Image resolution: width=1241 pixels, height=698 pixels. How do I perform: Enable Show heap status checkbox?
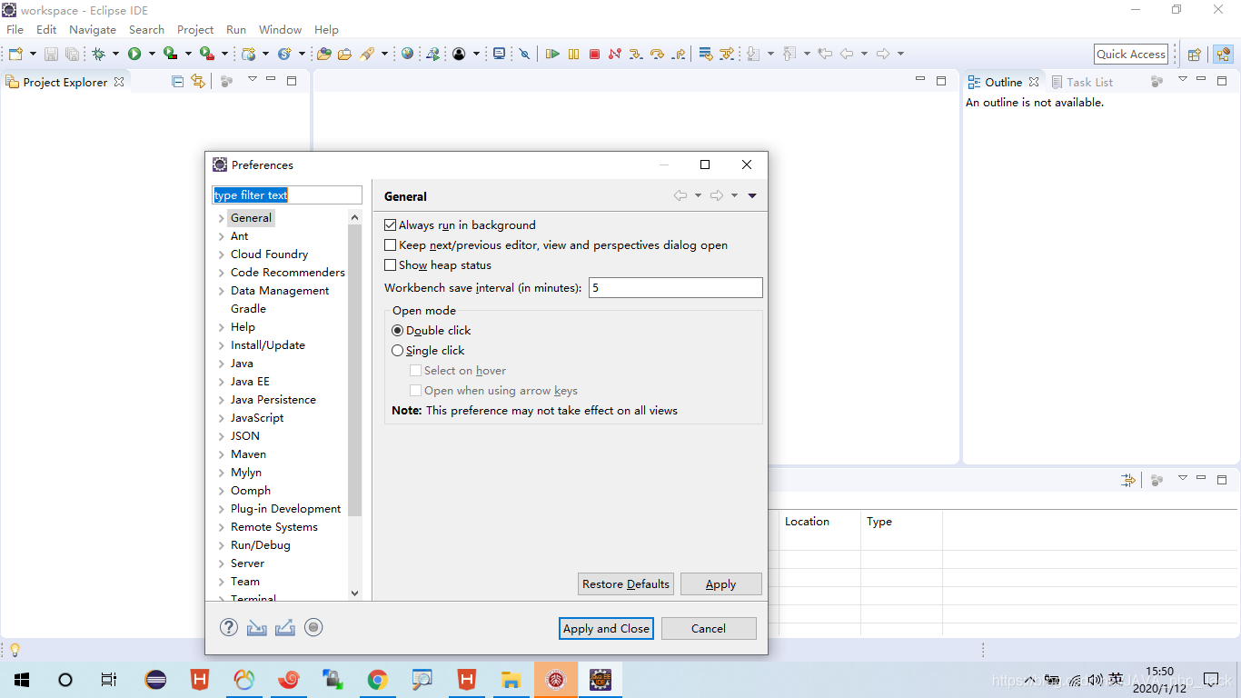click(391, 264)
